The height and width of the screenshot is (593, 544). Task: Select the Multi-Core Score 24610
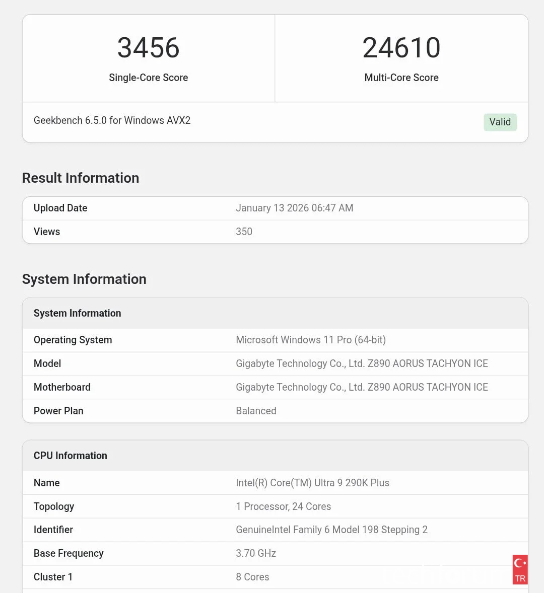[x=401, y=47]
